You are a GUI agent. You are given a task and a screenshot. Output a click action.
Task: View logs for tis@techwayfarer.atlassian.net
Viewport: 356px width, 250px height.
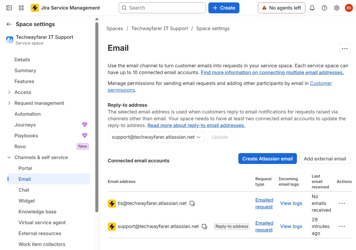pyautogui.click(x=291, y=203)
